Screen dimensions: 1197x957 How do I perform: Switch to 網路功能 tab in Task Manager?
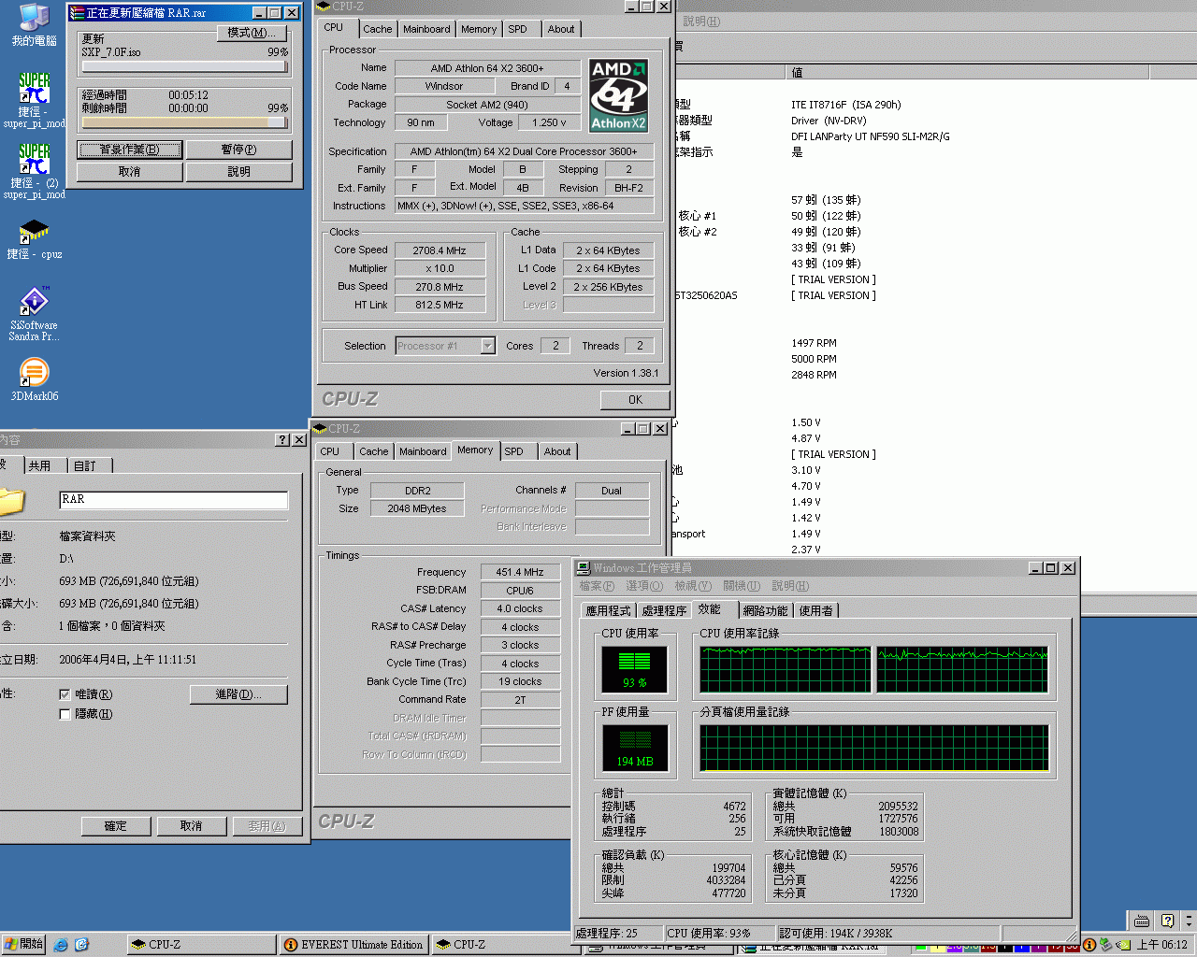[765, 610]
